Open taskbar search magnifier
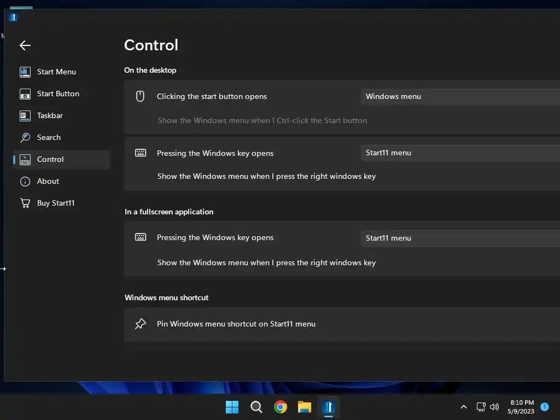Image resolution: width=560 pixels, height=420 pixels. (x=256, y=407)
